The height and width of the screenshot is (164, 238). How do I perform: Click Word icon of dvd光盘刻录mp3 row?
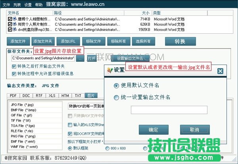[x=15, y=29]
